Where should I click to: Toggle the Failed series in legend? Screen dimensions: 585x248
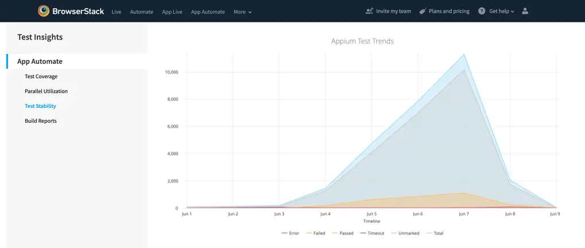click(x=315, y=233)
